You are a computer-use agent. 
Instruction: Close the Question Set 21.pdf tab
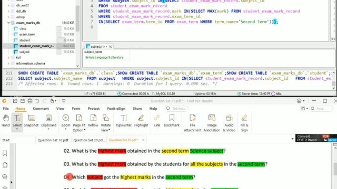coord(143,140)
